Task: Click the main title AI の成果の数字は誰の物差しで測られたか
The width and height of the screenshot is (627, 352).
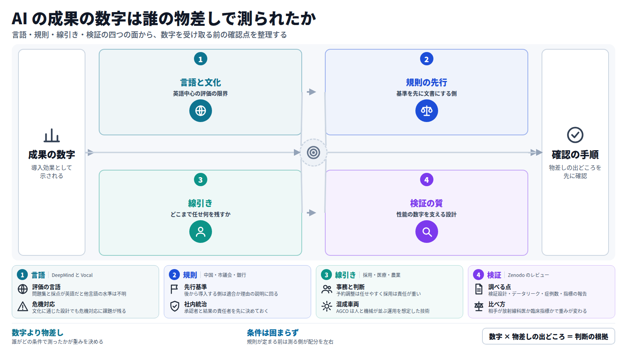Action: click(x=164, y=19)
